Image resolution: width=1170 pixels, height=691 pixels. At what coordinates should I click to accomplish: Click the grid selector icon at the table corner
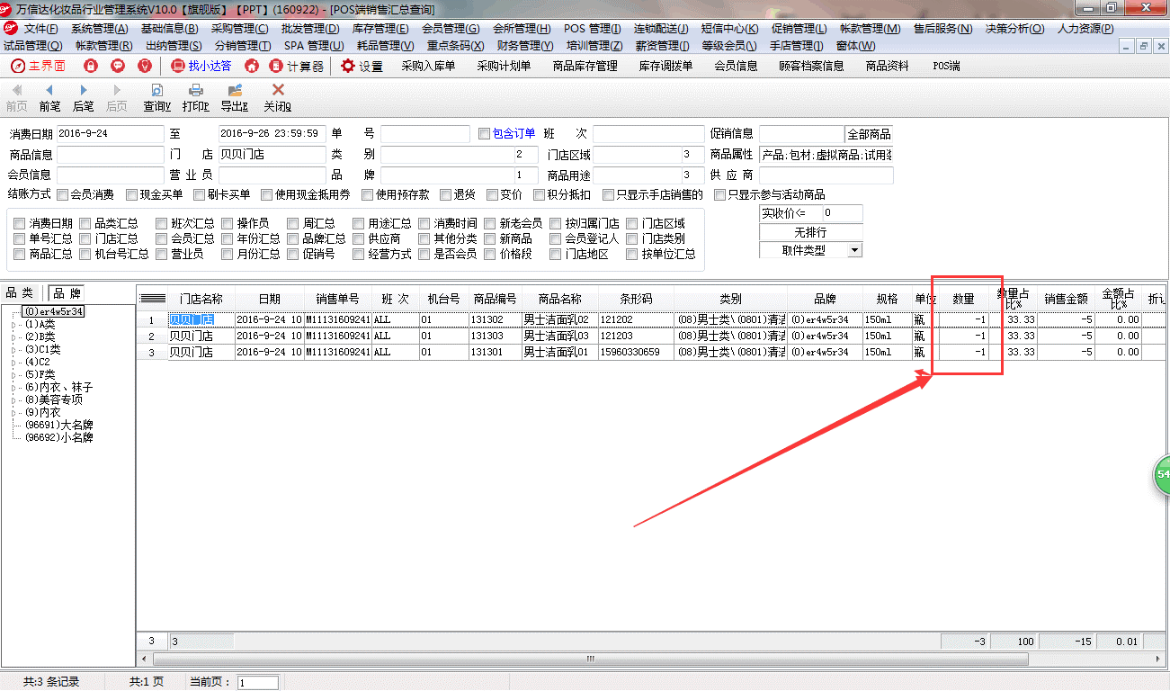153,299
